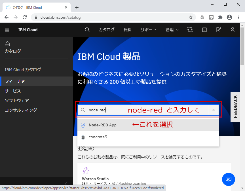Viewport: 245px width, 191px height.
Task: Open the Extensions puzzle-piece icon
Action: [220, 17]
